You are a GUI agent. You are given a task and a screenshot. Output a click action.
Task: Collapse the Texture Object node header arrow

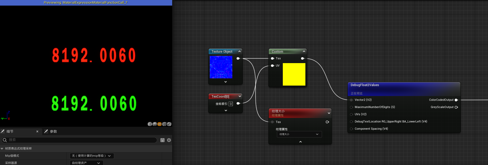[240, 51]
